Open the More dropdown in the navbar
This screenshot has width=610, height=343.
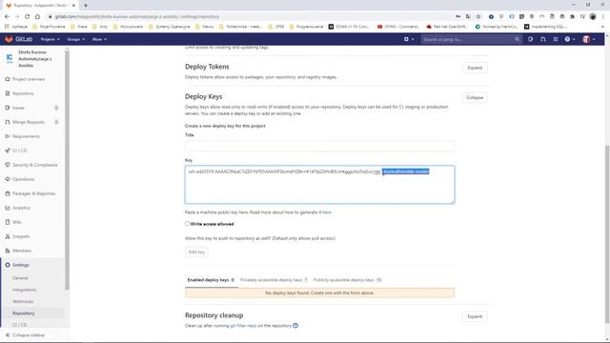click(x=99, y=39)
